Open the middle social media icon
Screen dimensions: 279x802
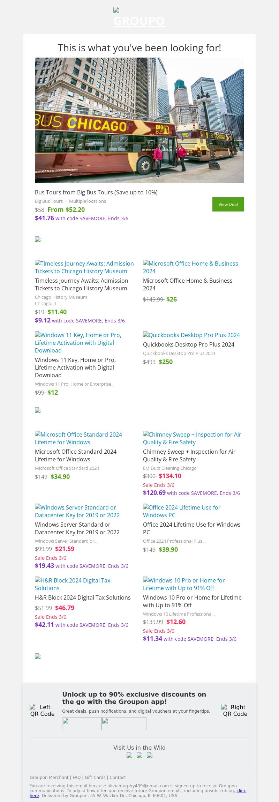tap(139, 756)
